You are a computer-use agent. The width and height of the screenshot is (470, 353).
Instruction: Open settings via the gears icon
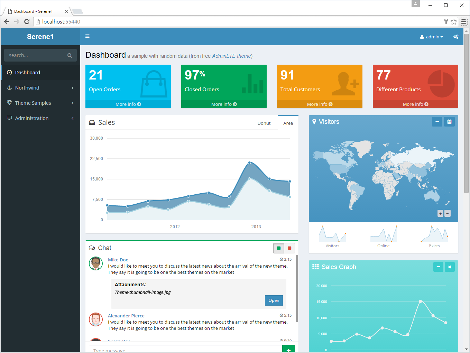[x=456, y=37]
